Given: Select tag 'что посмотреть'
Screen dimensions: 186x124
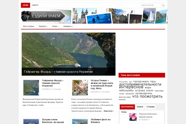Looking at the screenshot, I should pos(147,96).
